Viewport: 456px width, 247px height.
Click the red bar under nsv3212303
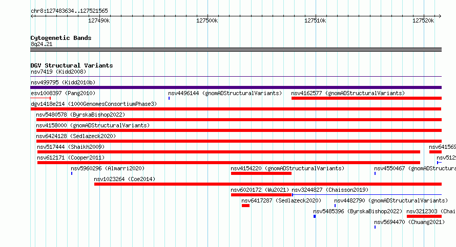point(424,216)
